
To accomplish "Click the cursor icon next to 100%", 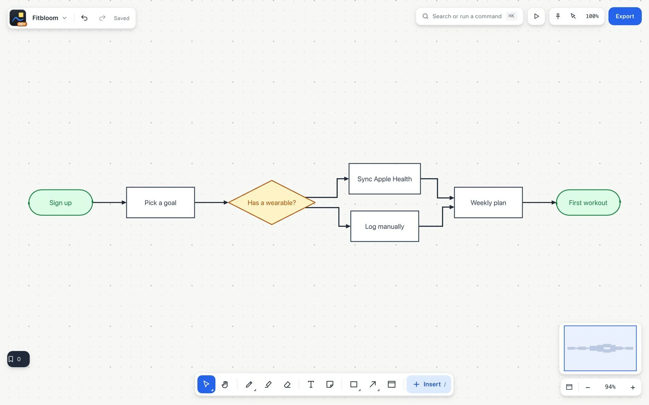I will point(573,16).
